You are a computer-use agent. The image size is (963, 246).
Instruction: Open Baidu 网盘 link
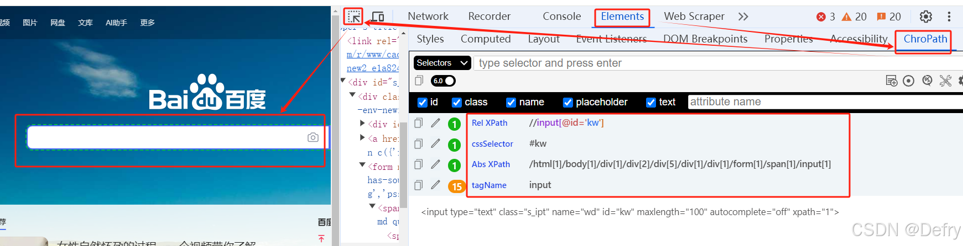tap(58, 23)
